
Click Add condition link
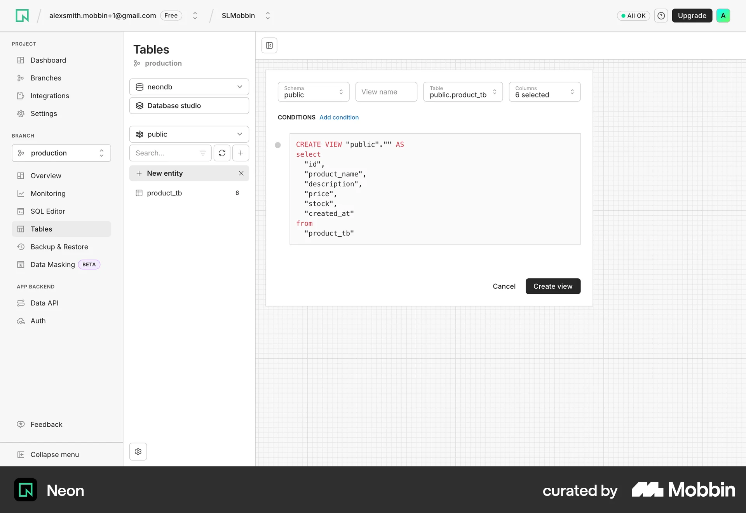339,117
